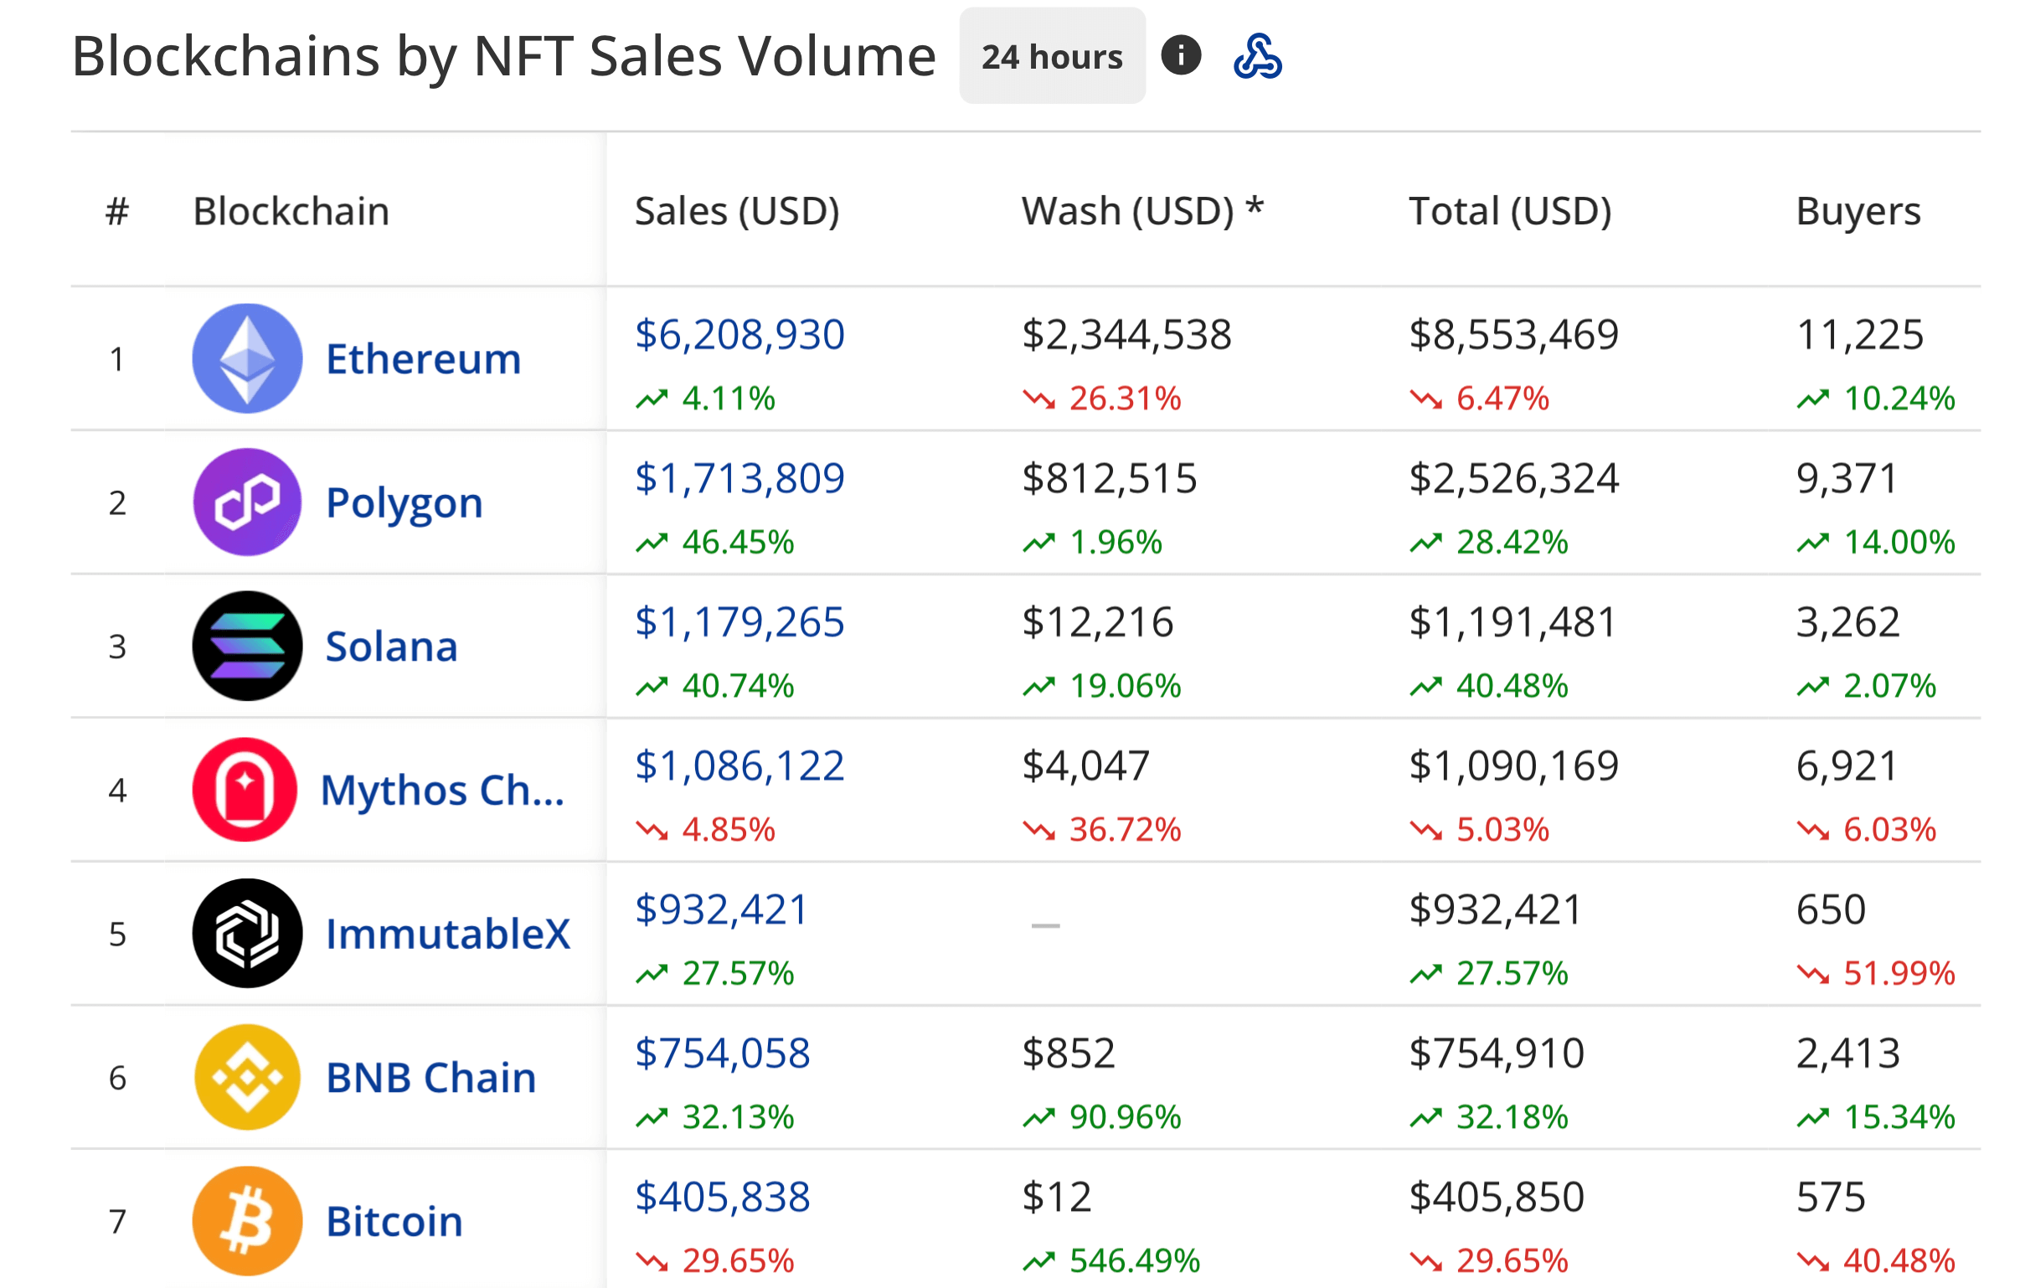The width and height of the screenshot is (2020, 1288).
Task: Open the Ethereum blockchain link
Action: (424, 359)
